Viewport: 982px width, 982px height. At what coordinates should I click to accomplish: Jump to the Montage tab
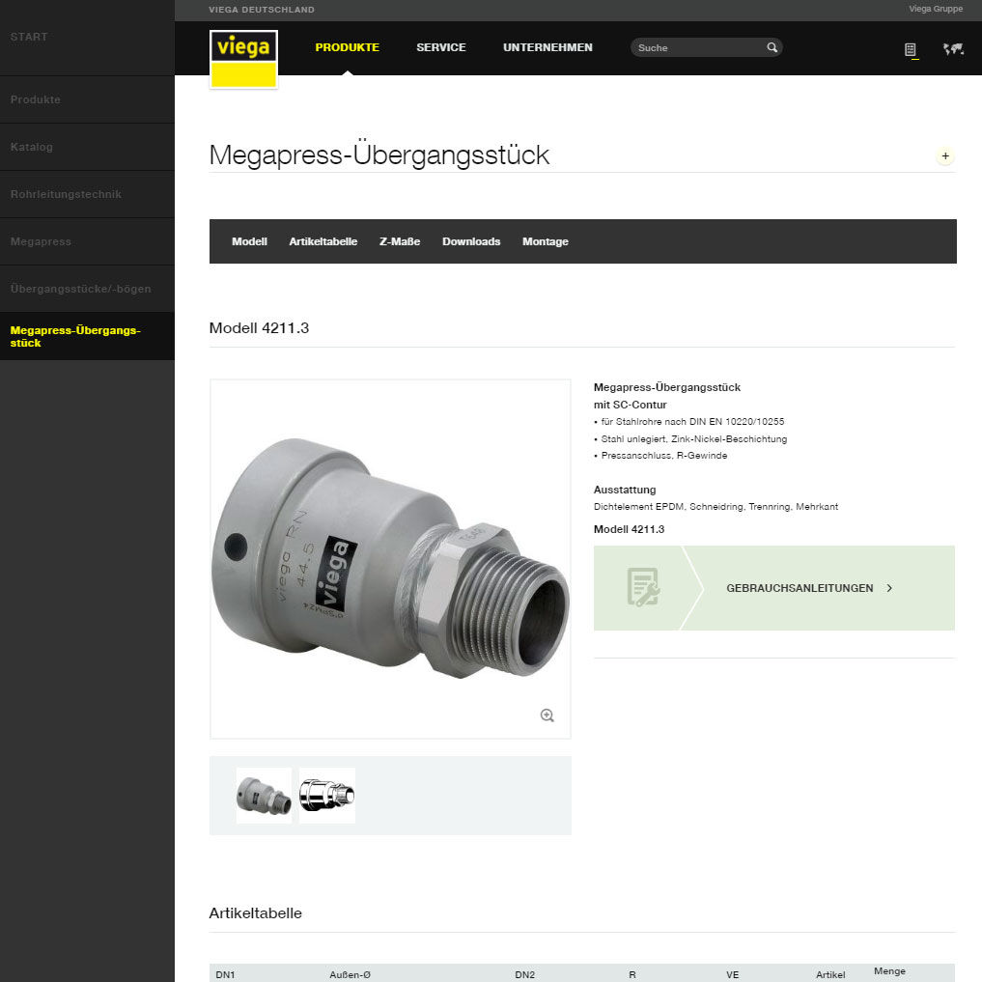click(x=545, y=241)
